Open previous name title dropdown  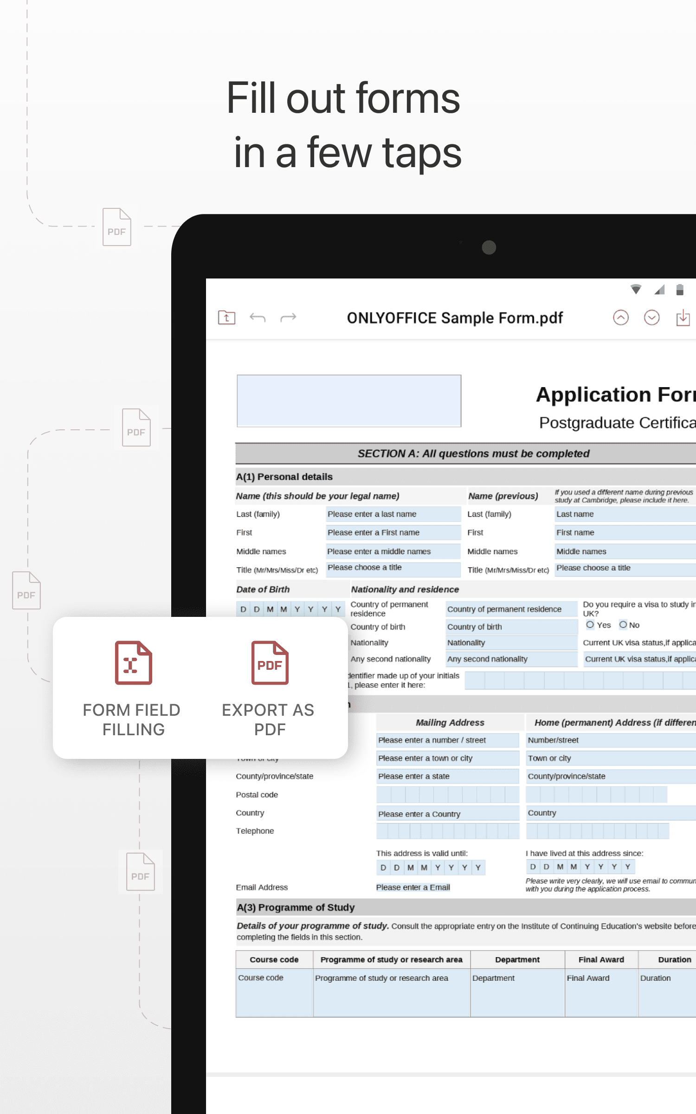[624, 568]
